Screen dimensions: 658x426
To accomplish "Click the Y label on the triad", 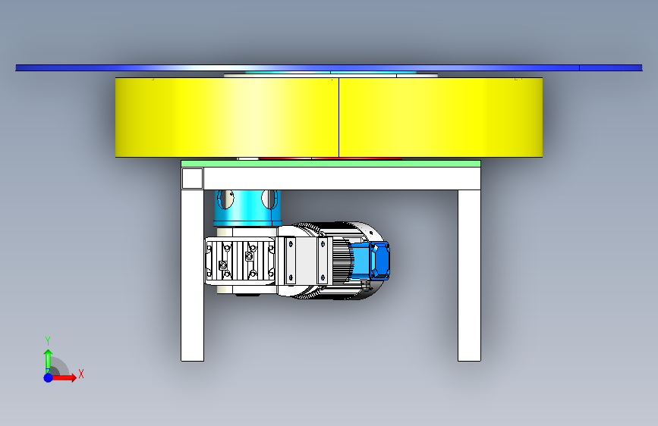I will [48, 341].
